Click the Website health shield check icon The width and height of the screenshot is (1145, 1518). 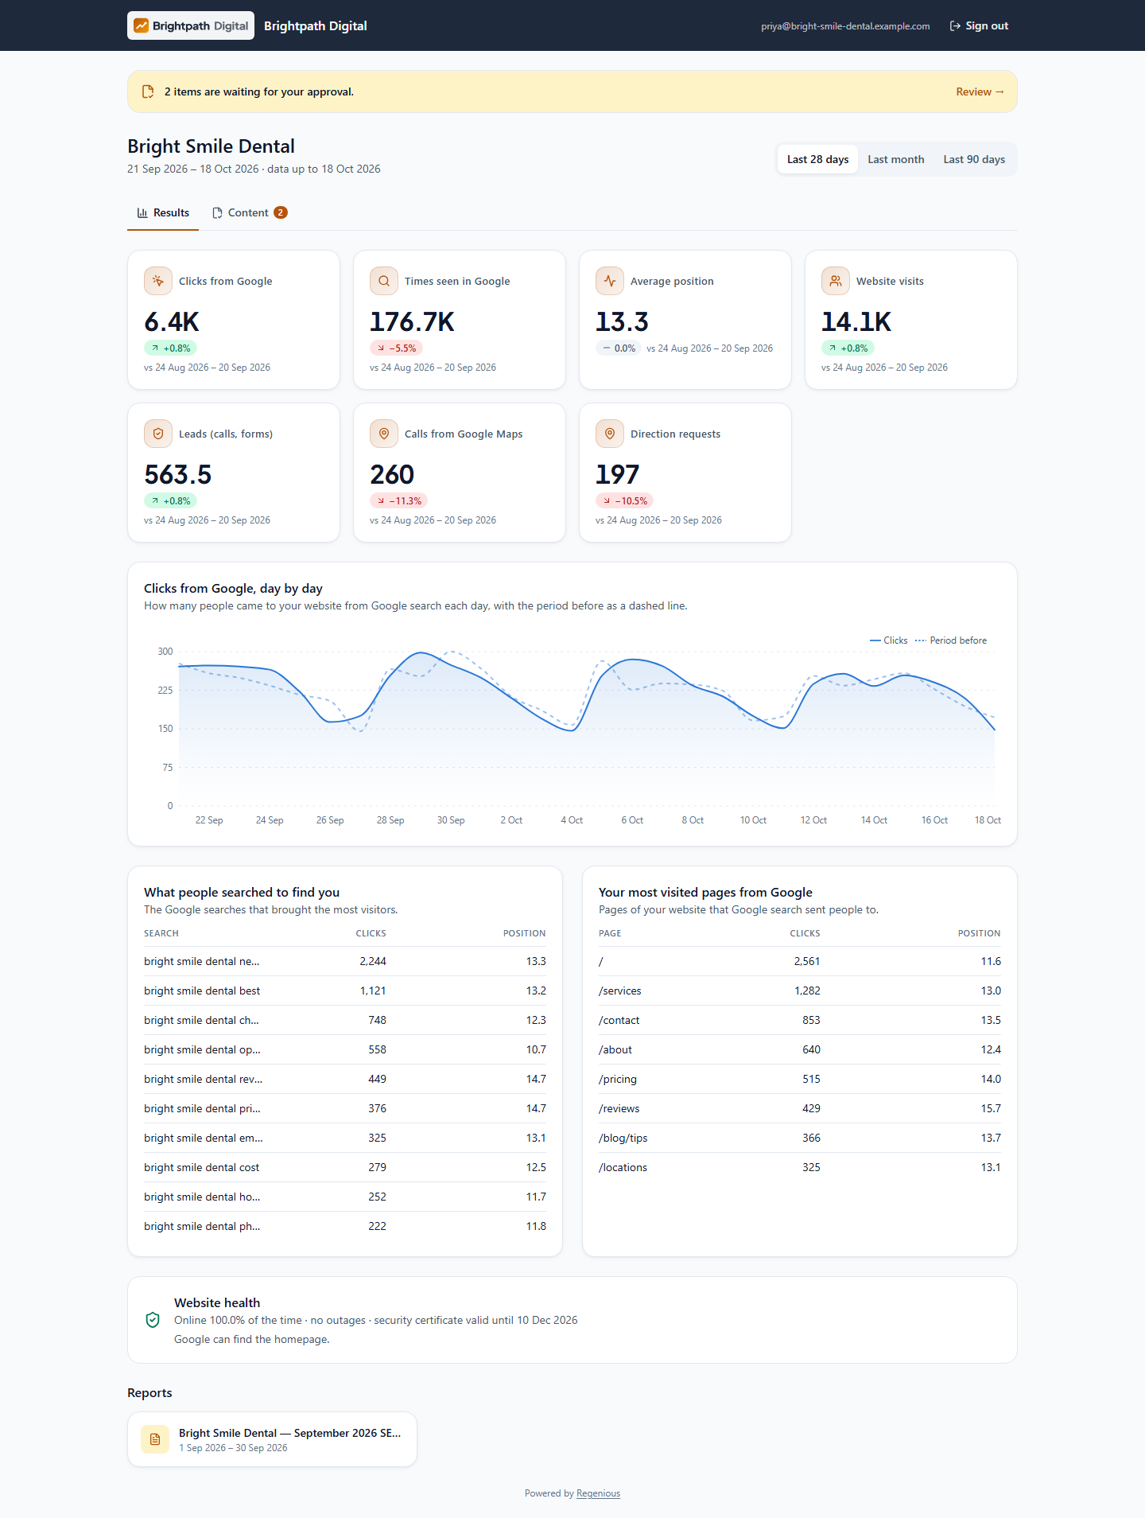tap(153, 1320)
